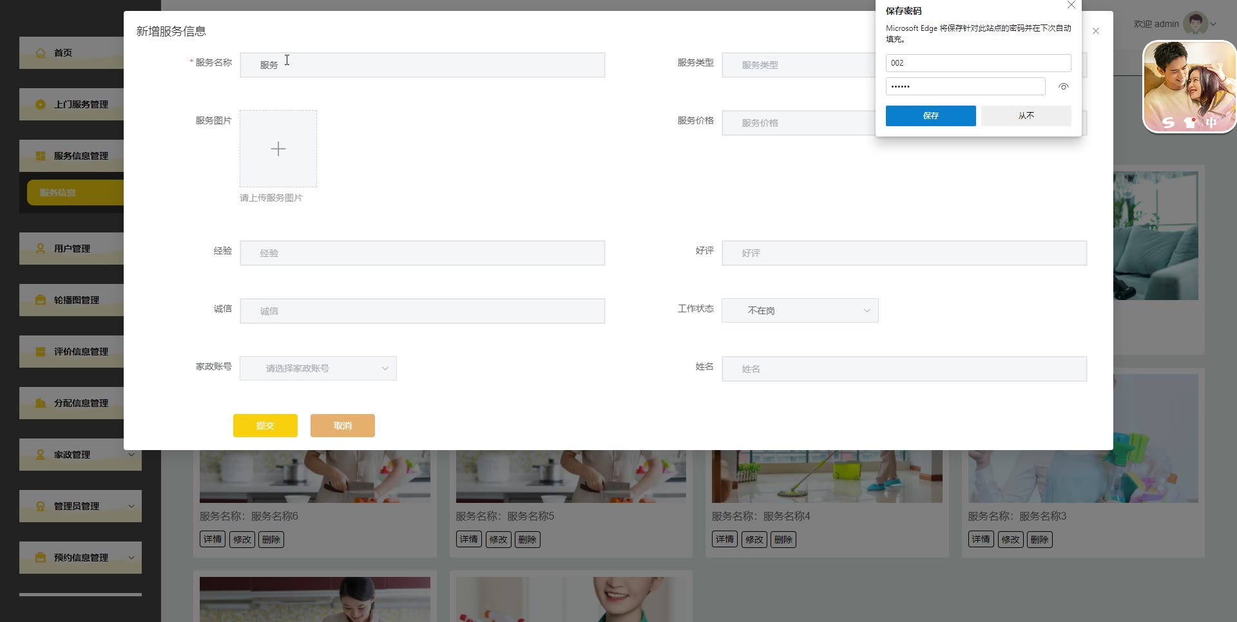Click the 用户管理 person icon
Screen dimensions: 1237x622
point(41,249)
